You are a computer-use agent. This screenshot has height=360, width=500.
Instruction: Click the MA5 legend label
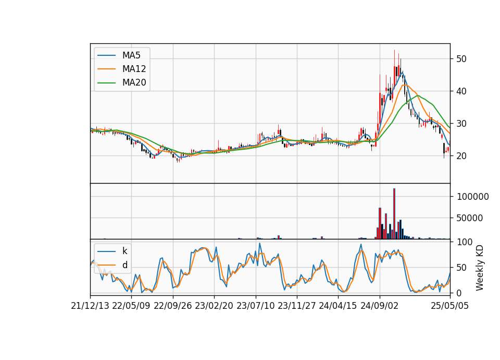click(131, 55)
